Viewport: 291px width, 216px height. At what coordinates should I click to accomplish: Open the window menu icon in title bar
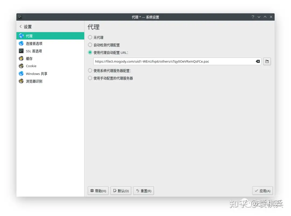click(20, 17)
